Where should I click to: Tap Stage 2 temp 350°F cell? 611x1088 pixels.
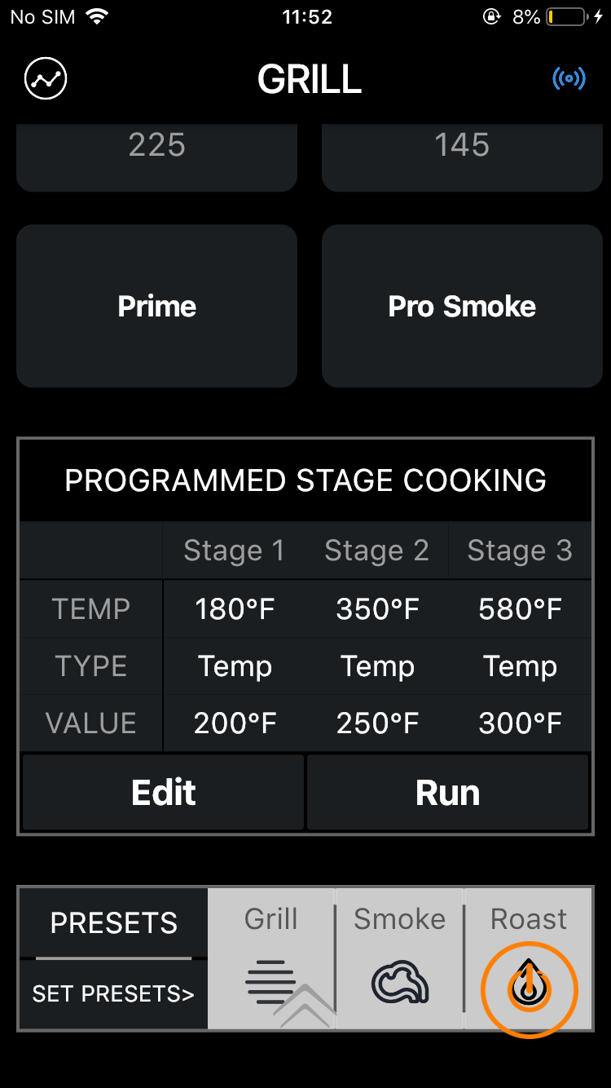click(377, 609)
